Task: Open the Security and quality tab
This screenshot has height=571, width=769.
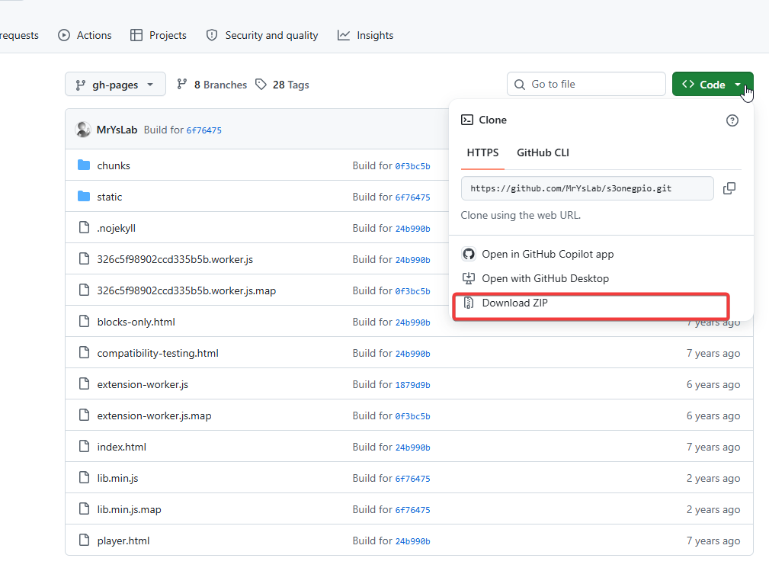Action: pos(262,35)
